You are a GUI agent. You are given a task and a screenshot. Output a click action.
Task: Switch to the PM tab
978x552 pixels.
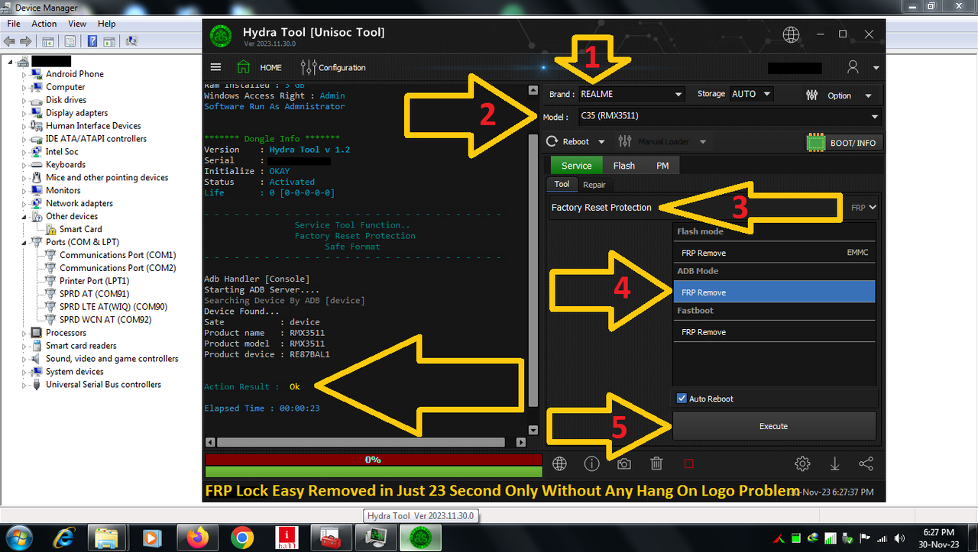[662, 166]
